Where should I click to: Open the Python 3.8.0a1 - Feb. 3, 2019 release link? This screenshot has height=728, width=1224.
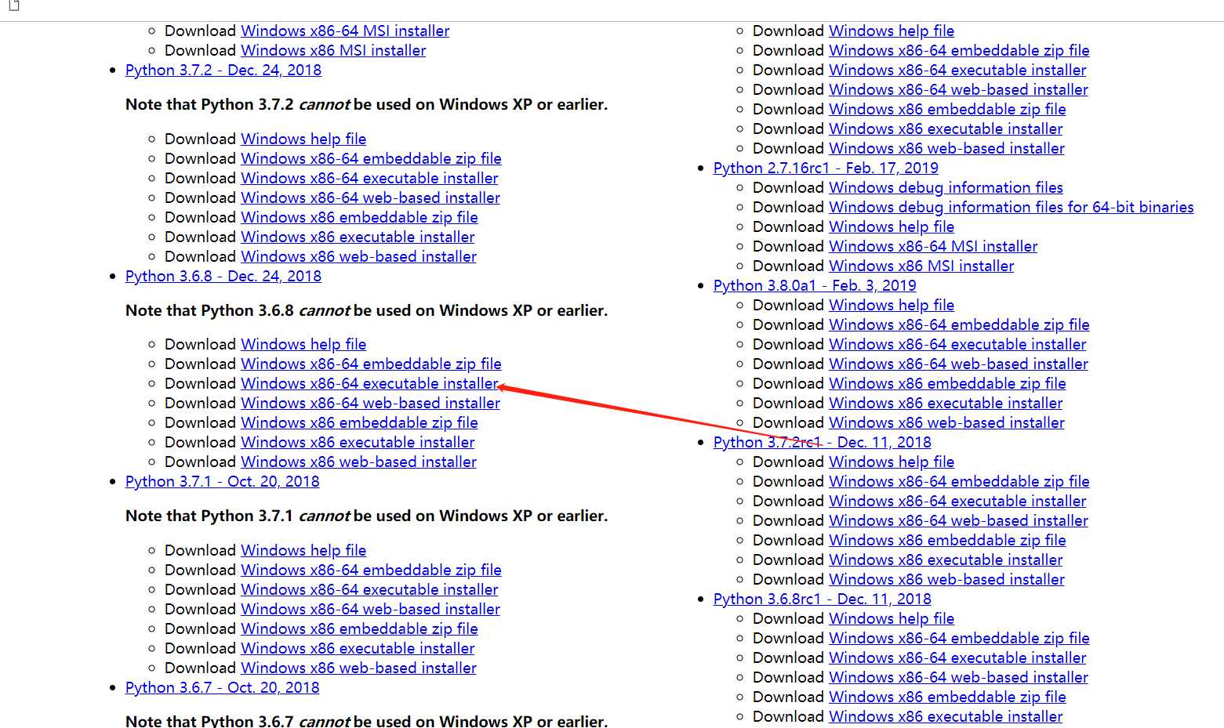[x=815, y=285]
